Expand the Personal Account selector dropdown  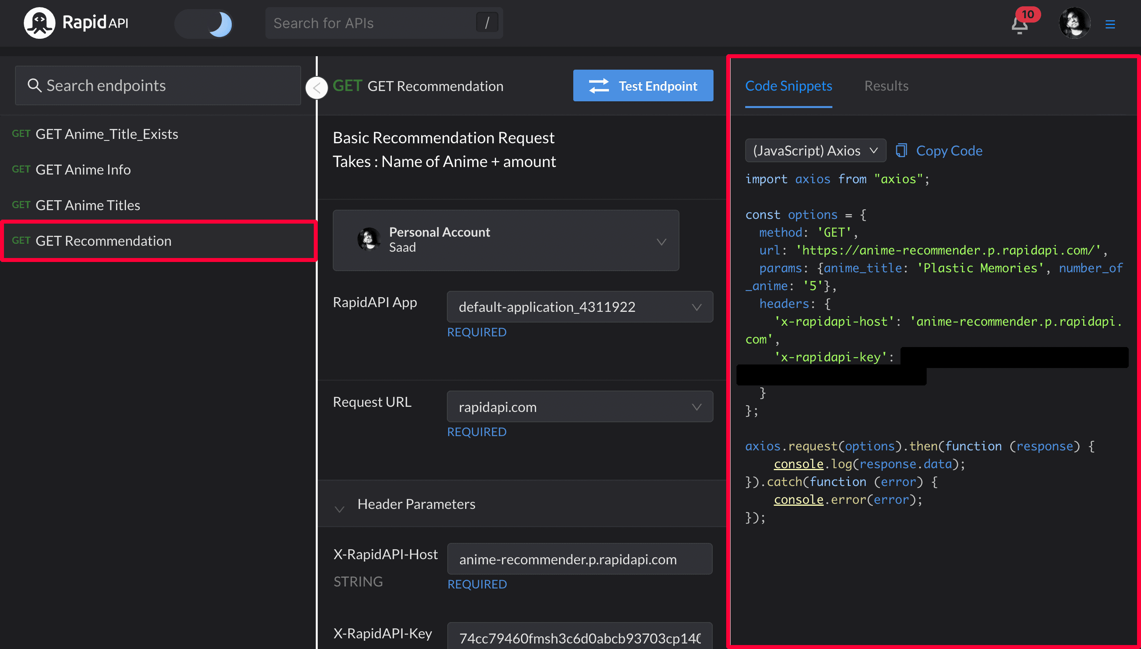(660, 239)
